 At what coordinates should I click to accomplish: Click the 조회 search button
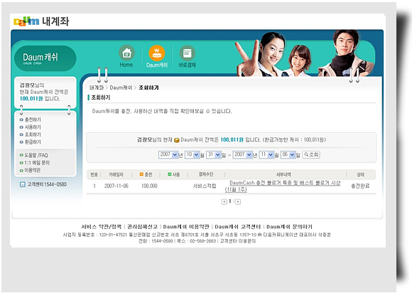311,154
